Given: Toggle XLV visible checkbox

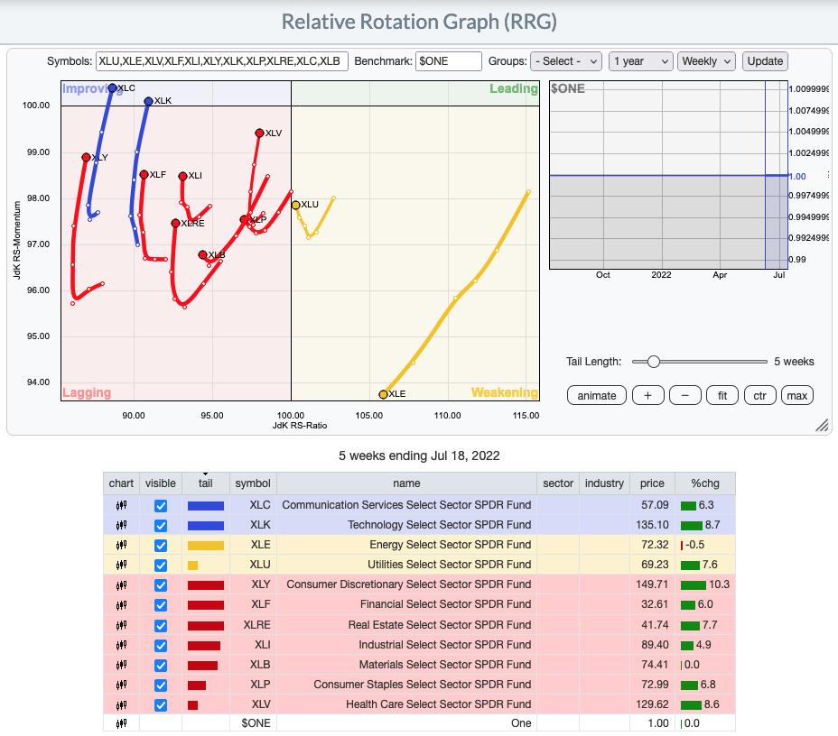Looking at the screenshot, I should [161, 705].
